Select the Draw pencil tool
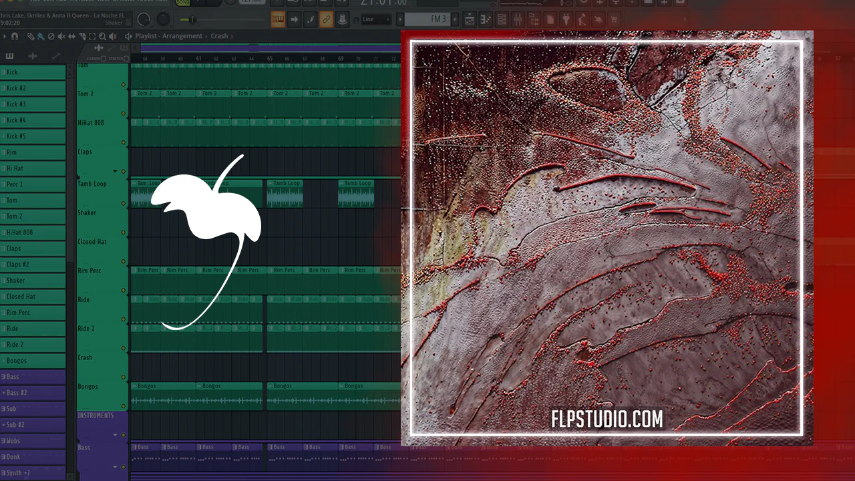 pyautogui.click(x=31, y=36)
